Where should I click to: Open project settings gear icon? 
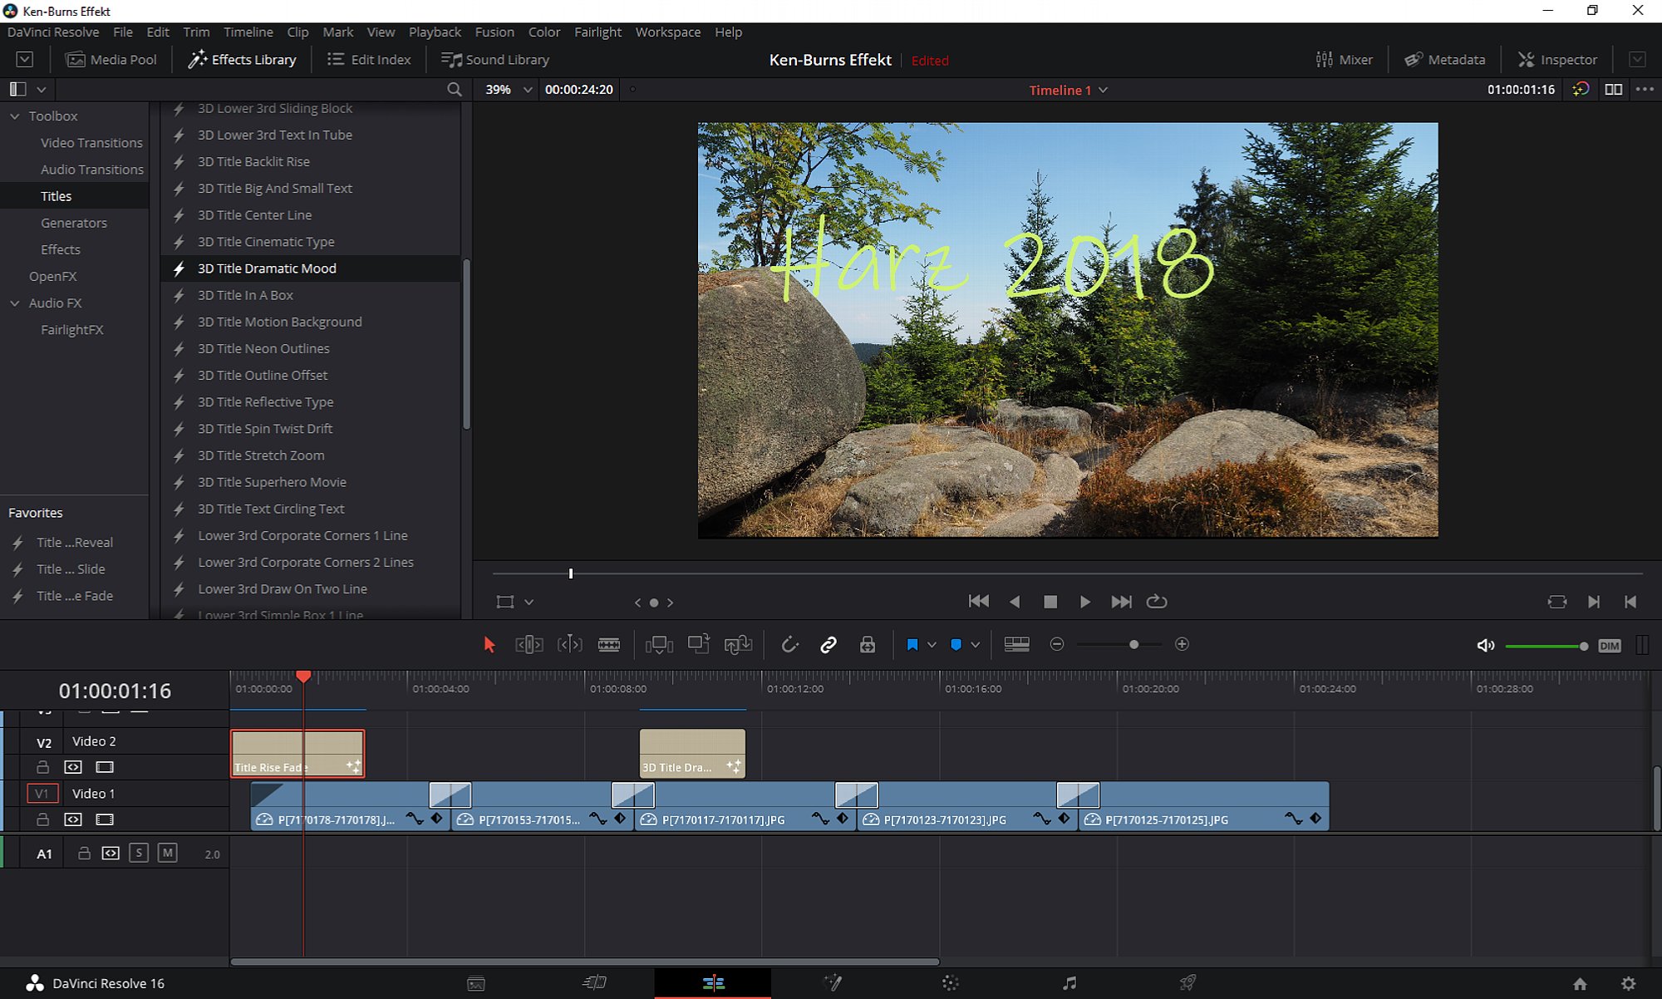[x=1628, y=983]
